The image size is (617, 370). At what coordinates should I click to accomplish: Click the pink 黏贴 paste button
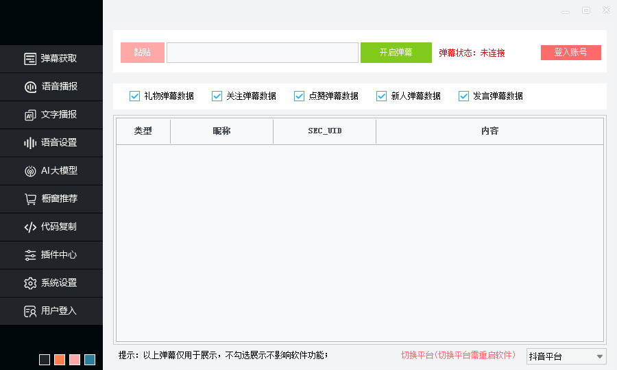(143, 53)
